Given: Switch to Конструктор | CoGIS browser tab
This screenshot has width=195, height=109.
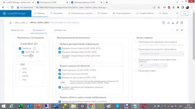Looking at the screenshot, I should (52, 2).
